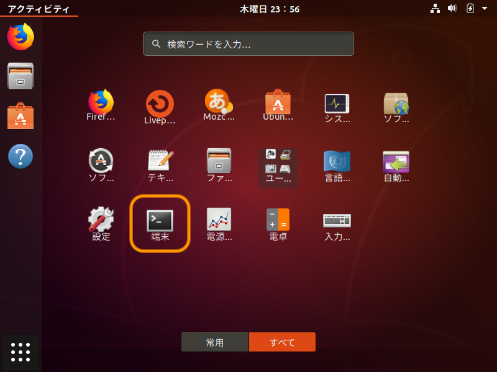Launch the Calculator (電卓) app
This screenshot has width=497, height=372.
click(278, 224)
